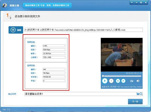Screen dimensions: 151x112
Task: Open the output folder browse icon
Action: click(x=138, y=94)
